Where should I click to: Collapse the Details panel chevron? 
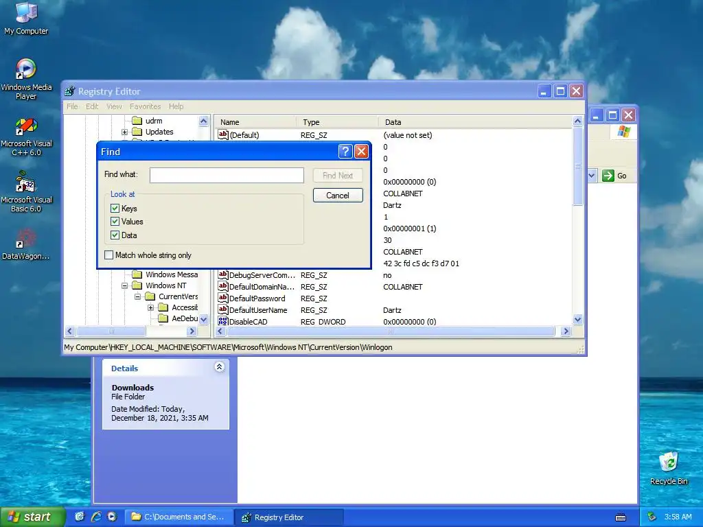(219, 367)
